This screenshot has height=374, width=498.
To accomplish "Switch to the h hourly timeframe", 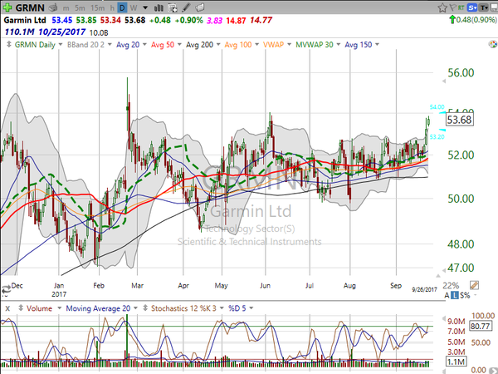I will (x=112, y=7).
